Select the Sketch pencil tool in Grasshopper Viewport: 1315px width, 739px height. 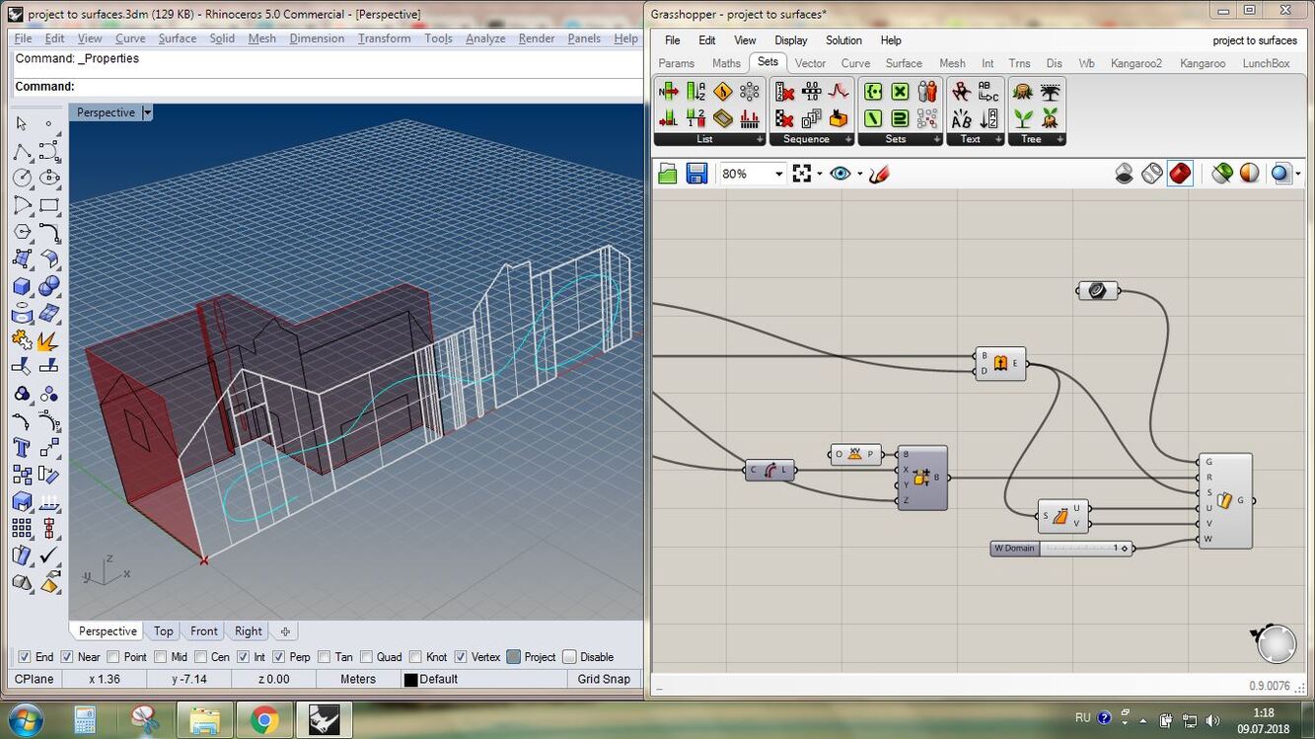coord(880,174)
